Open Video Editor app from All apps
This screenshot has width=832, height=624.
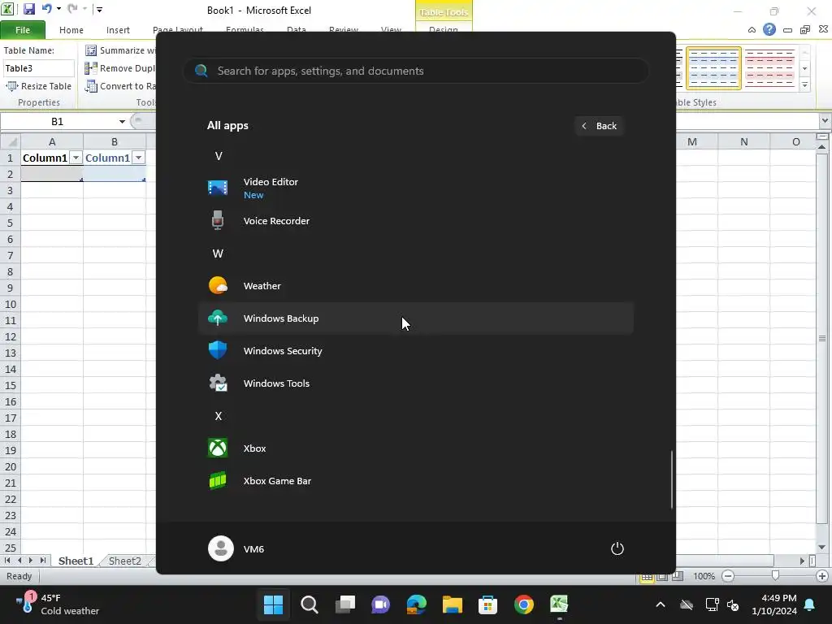415,188
